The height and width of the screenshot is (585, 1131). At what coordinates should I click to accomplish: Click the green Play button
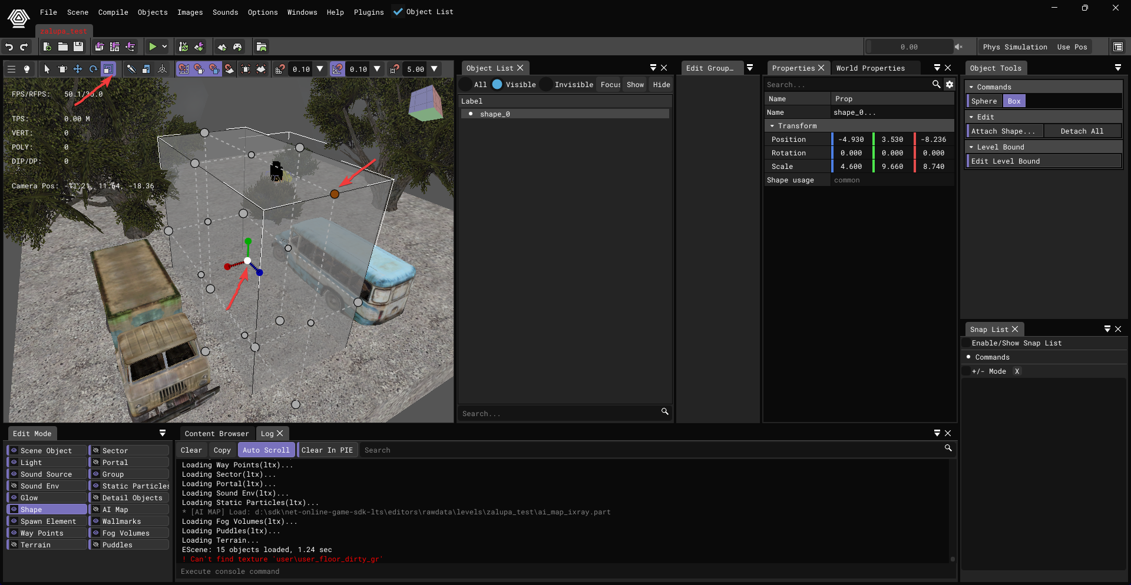(153, 46)
